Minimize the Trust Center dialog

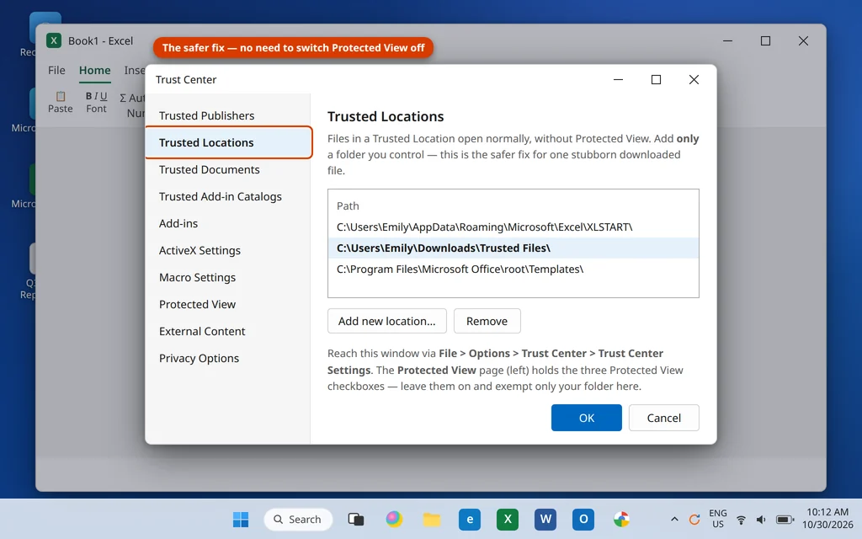[x=618, y=80]
